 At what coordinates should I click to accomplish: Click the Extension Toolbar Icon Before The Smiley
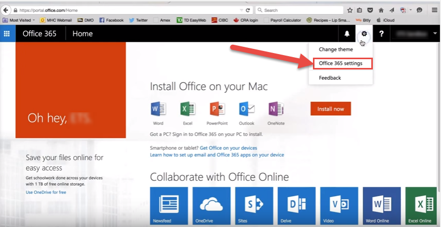(403, 10)
